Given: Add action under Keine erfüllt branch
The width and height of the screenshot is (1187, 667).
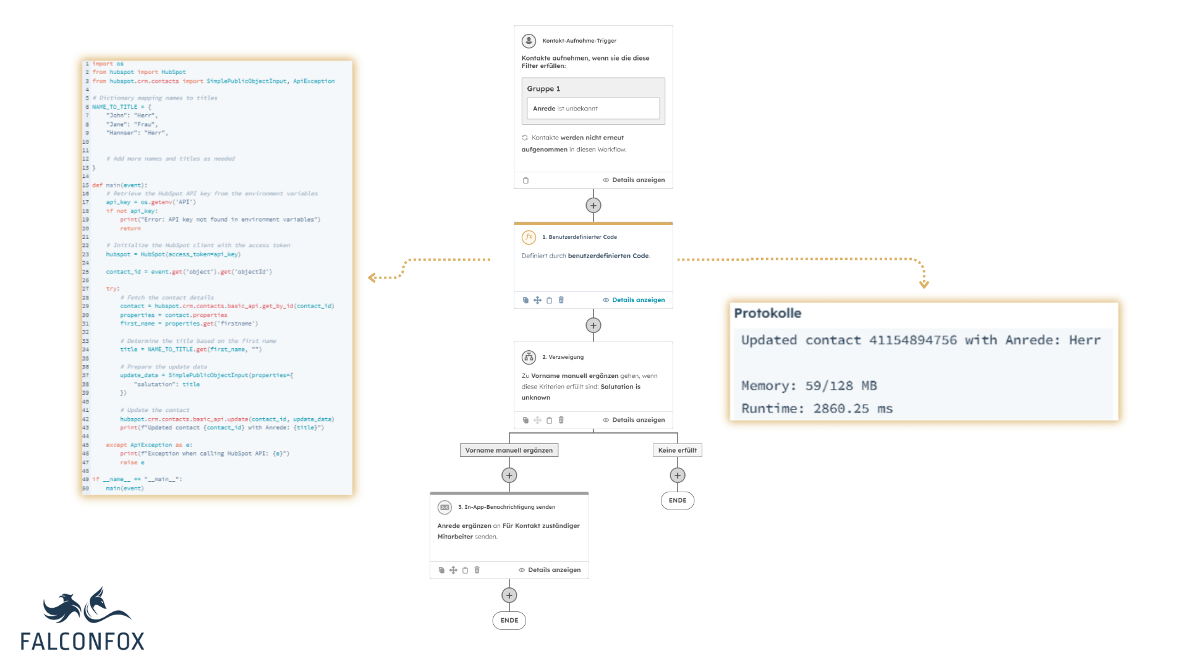Looking at the screenshot, I should click(x=678, y=476).
